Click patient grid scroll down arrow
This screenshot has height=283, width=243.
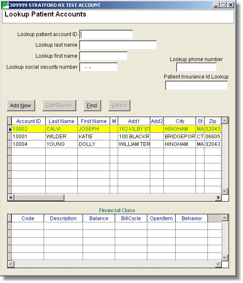[225, 191]
